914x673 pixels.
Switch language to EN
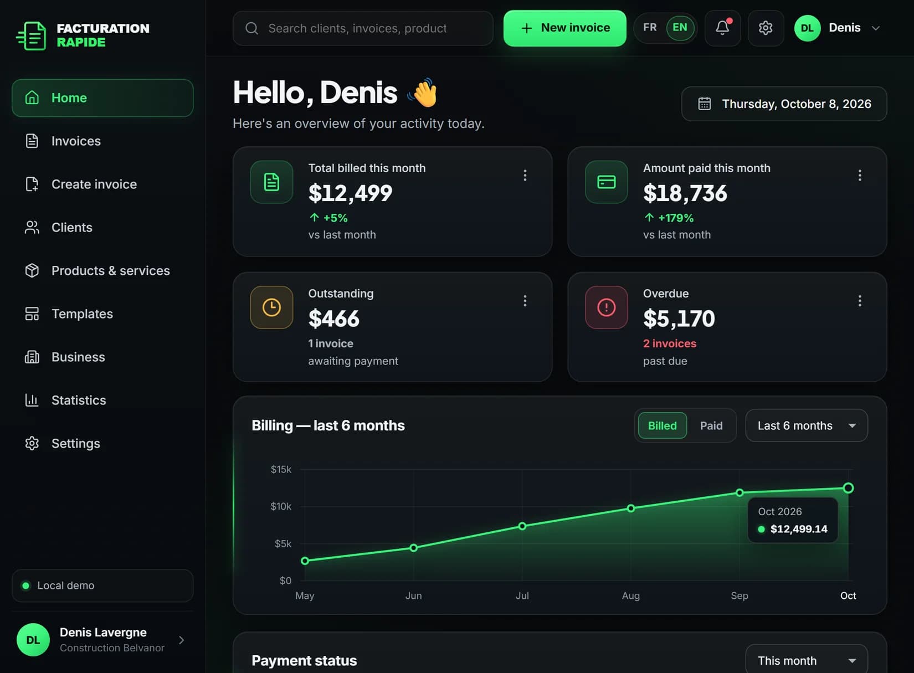tap(680, 28)
